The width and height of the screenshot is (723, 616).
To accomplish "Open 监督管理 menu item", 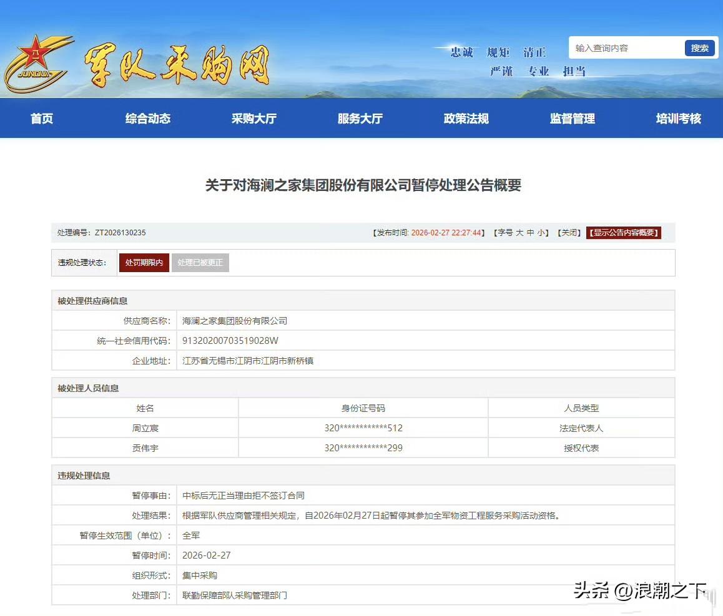I will coord(573,119).
